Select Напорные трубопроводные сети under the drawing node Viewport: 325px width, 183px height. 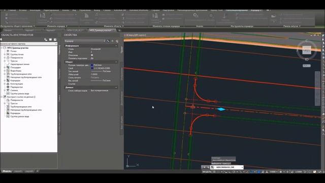click(26, 77)
